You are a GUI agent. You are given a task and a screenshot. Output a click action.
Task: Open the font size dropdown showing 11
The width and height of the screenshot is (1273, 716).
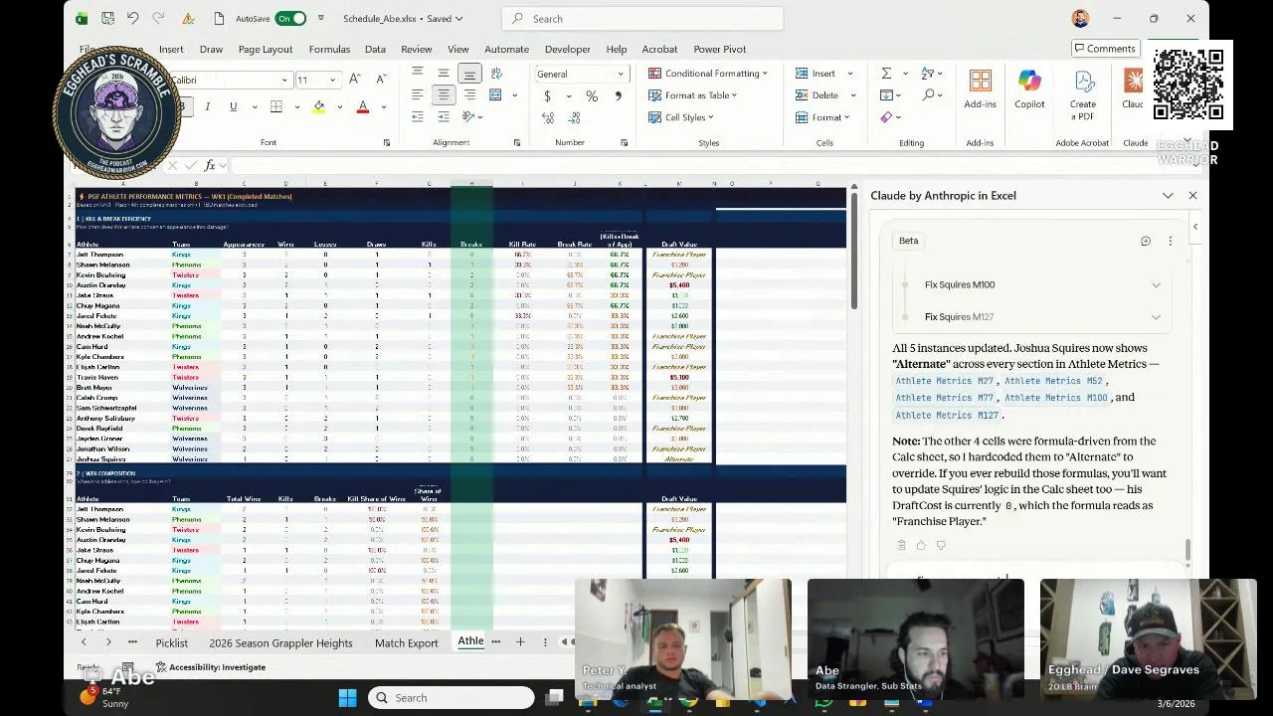coord(332,80)
